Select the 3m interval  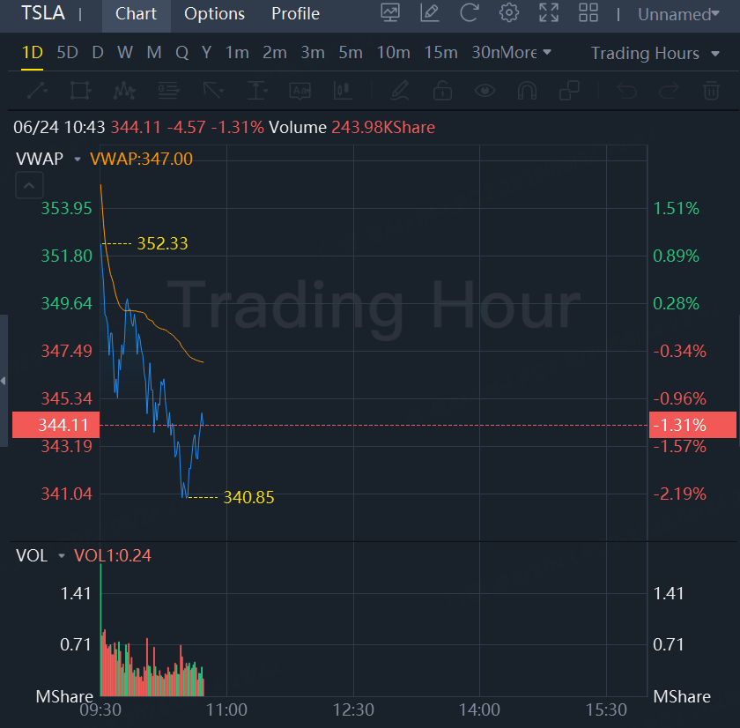(313, 52)
